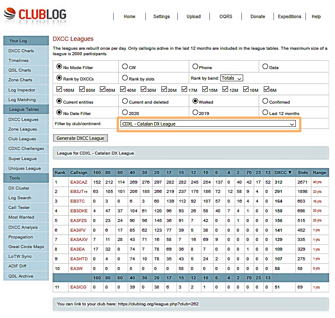Select the CW mode radio button
The height and width of the screenshot is (318, 335).
[x=125, y=67]
